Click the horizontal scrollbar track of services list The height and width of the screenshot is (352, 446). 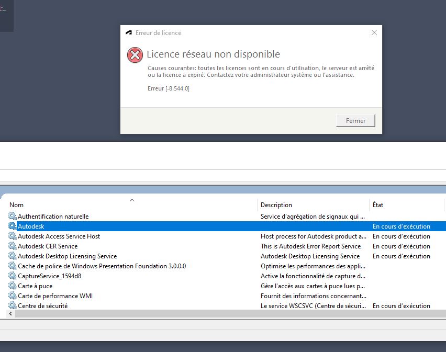click(230, 314)
